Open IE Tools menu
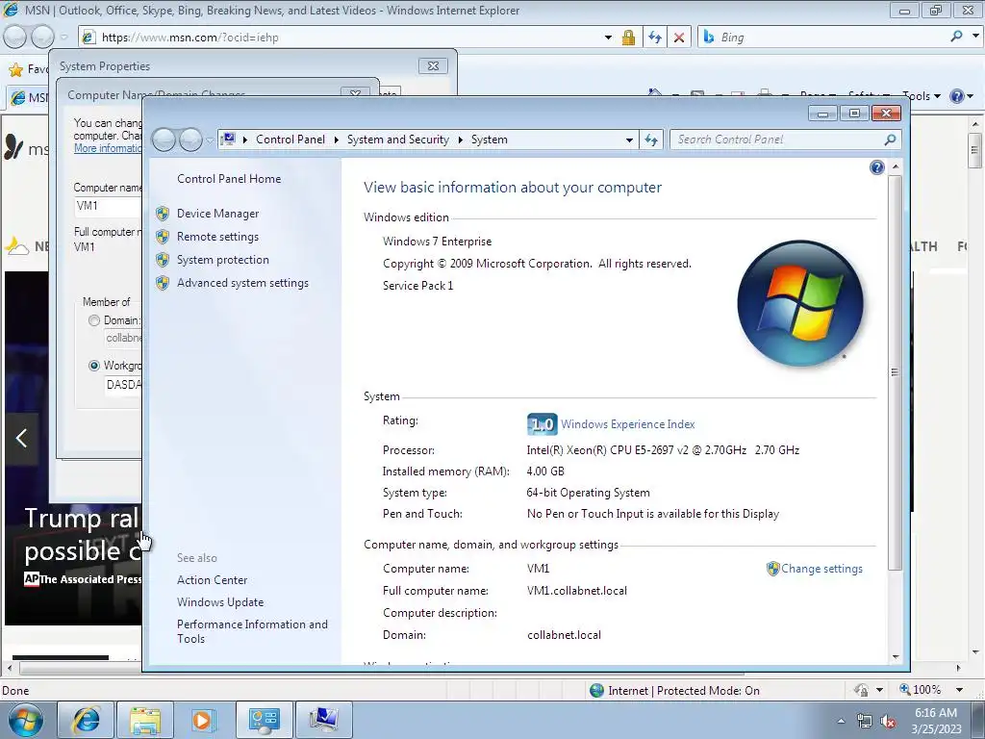985x739 pixels. 922,96
